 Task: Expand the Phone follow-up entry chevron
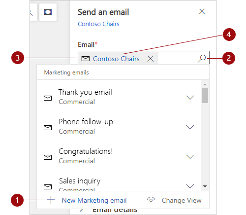pyautogui.click(x=190, y=127)
